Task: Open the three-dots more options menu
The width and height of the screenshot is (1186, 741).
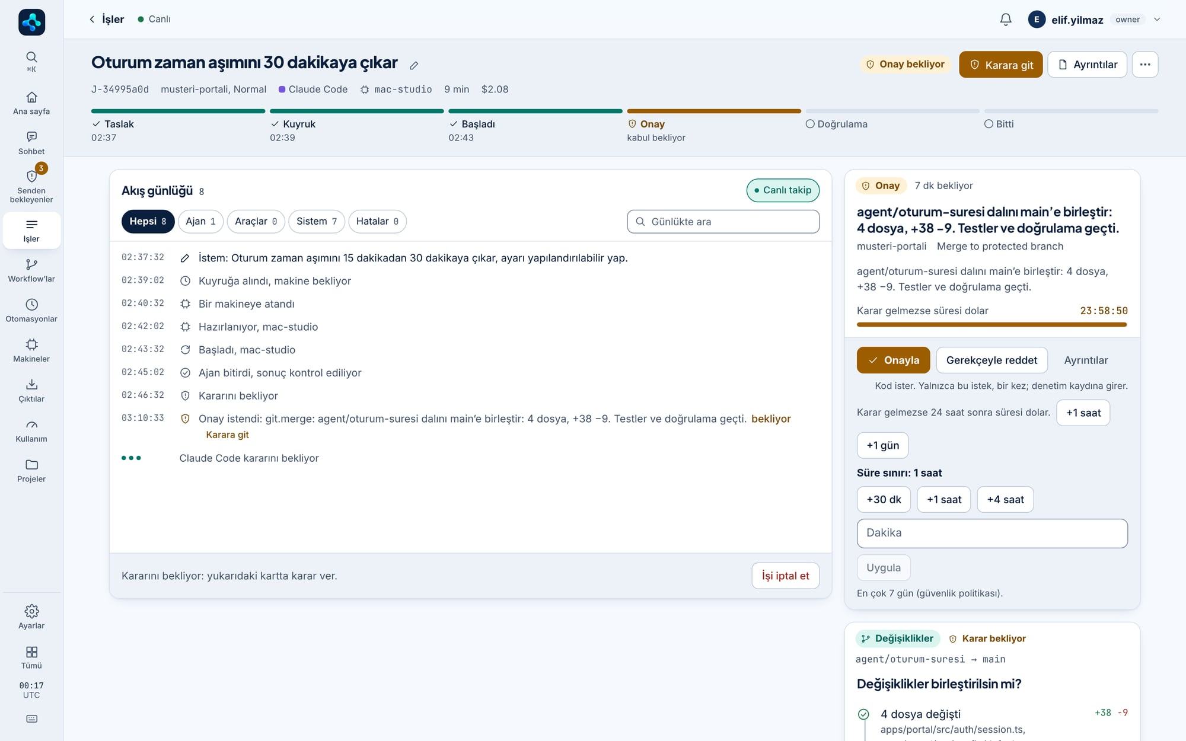Action: point(1144,65)
